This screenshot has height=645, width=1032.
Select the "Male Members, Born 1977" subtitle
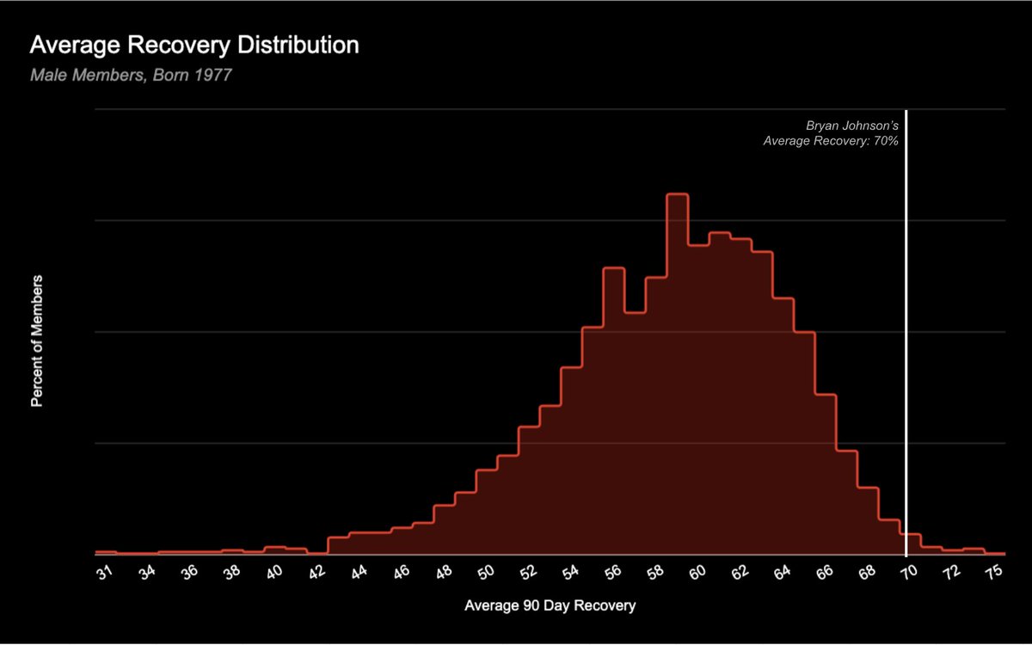coord(131,75)
